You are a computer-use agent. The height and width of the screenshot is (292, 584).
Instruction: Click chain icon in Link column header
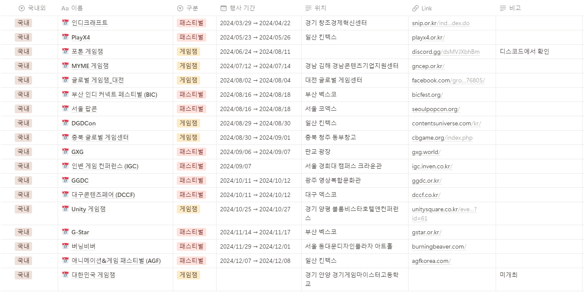[x=415, y=8]
